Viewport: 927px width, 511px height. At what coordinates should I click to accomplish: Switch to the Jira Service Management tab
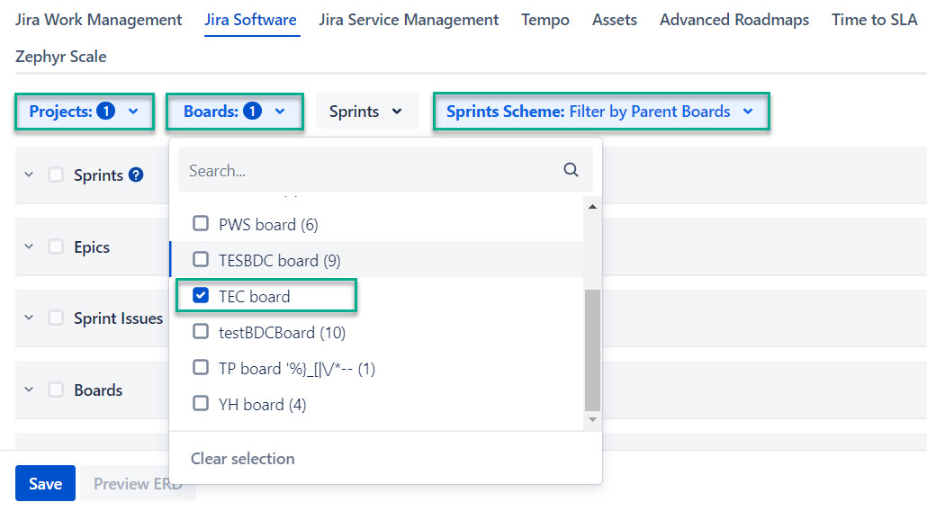click(409, 20)
